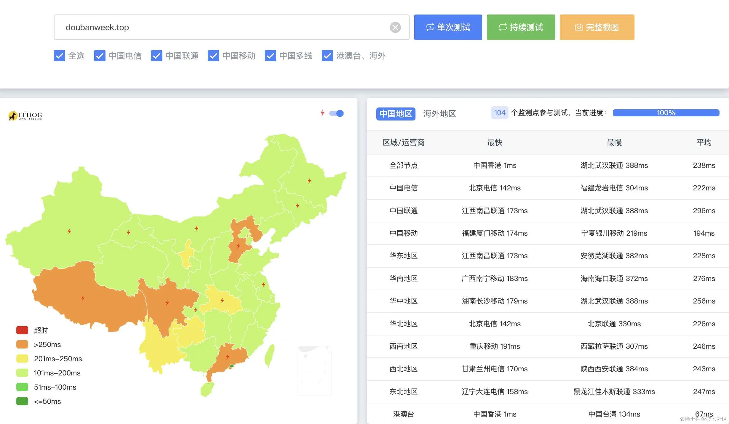Clear the domain input with X icon
This screenshot has width=729, height=424.
coord(395,27)
